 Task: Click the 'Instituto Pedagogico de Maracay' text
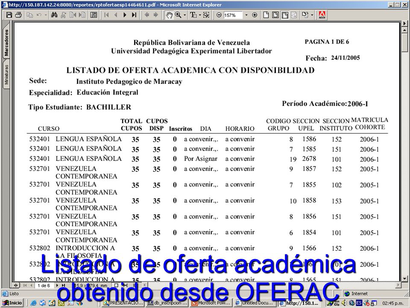click(x=129, y=82)
